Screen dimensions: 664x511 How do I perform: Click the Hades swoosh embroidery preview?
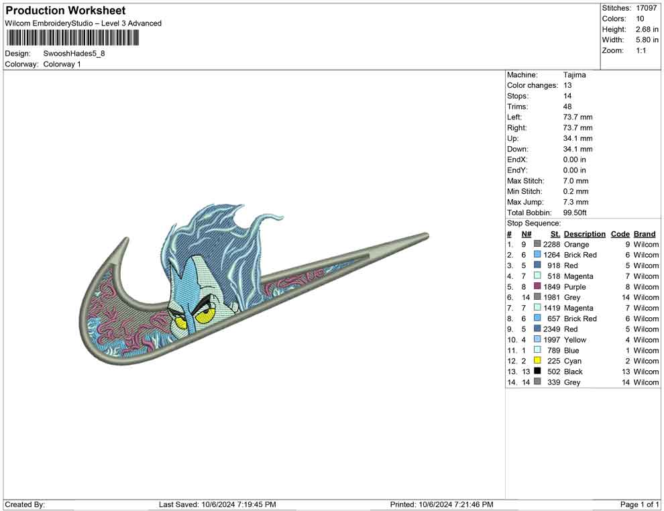pyautogui.click(x=254, y=284)
